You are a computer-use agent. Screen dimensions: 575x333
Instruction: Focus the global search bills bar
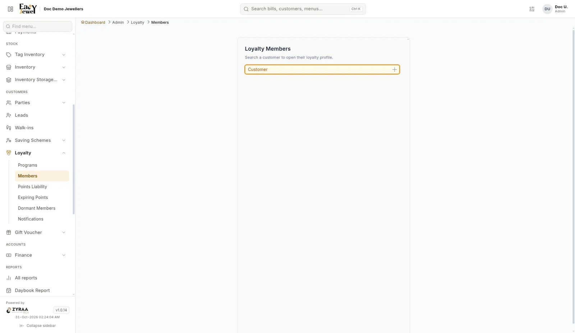[303, 9]
